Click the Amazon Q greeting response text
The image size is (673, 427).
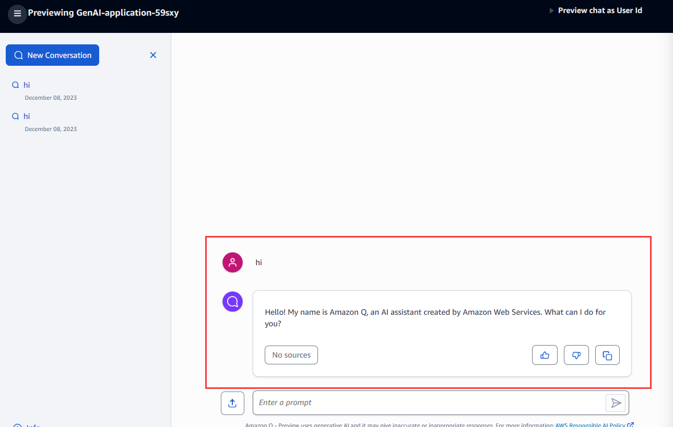tap(435, 317)
